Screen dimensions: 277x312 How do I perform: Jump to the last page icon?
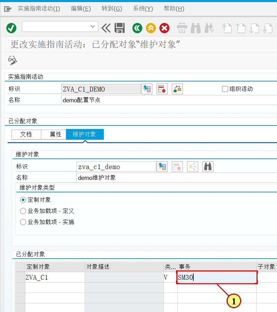point(267,28)
